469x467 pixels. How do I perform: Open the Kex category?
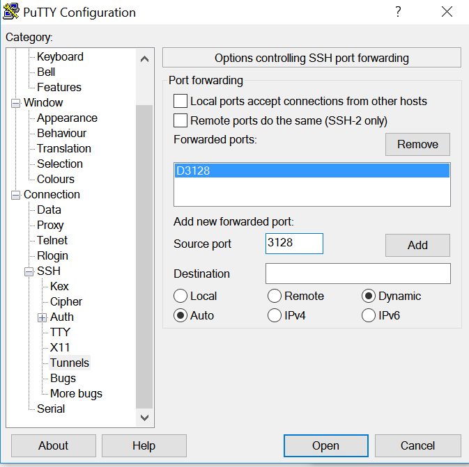coord(59,286)
